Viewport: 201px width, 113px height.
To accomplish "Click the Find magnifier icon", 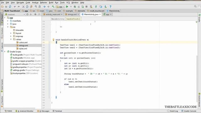I will point(36,7).
